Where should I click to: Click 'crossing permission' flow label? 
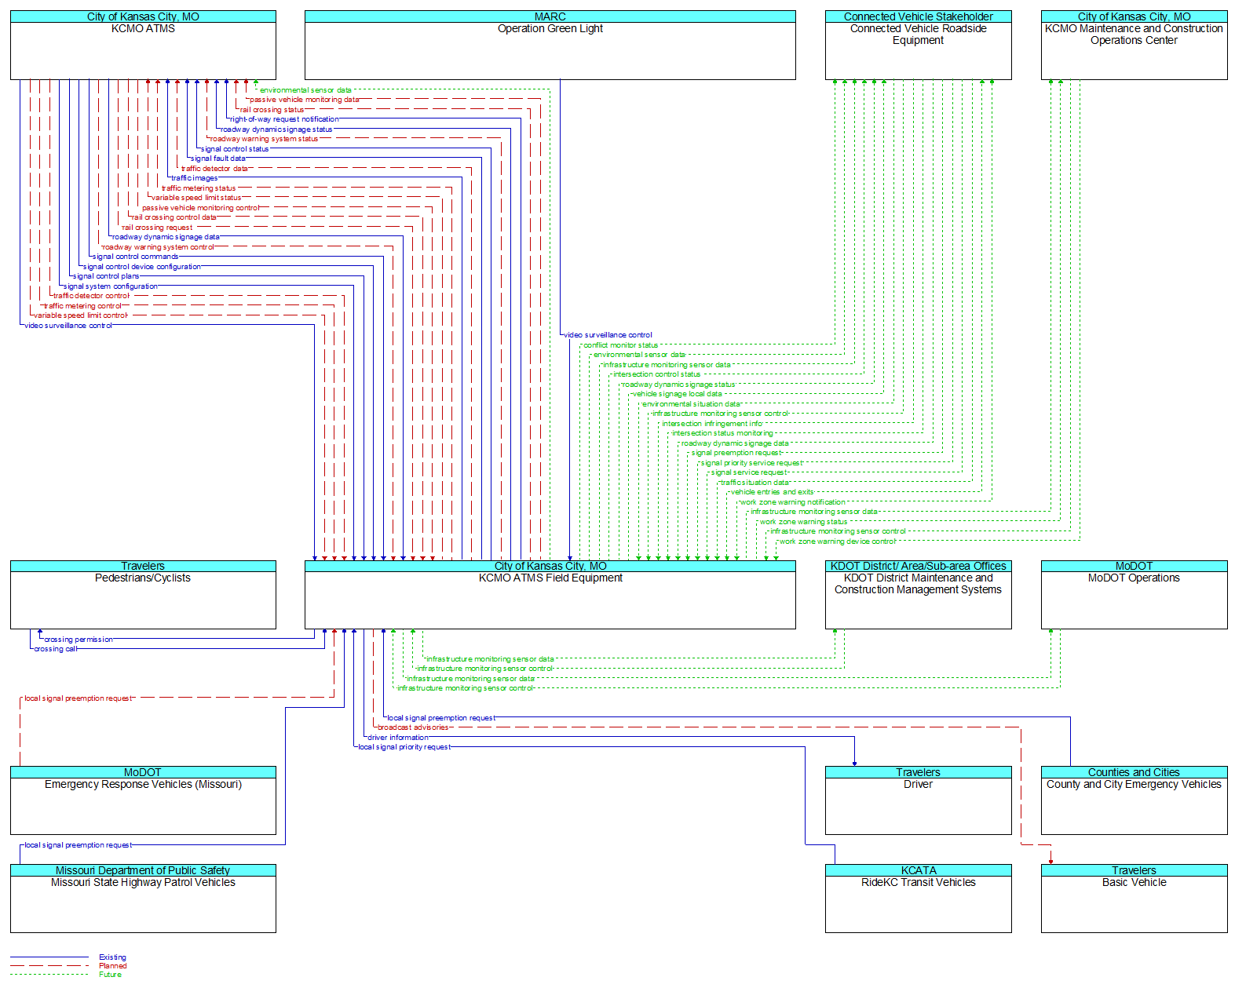pyautogui.click(x=79, y=640)
